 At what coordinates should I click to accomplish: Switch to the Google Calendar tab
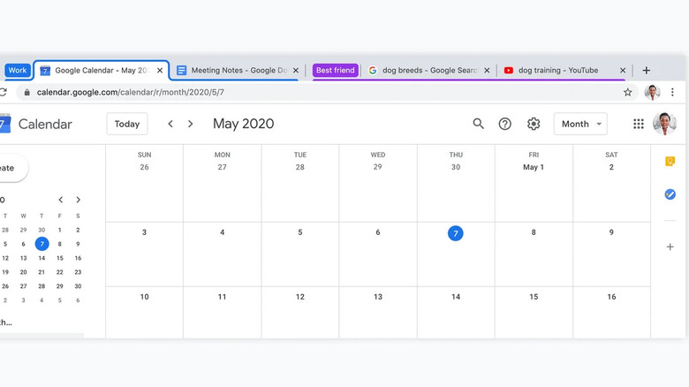pyautogui.click(x=101, y=71)
